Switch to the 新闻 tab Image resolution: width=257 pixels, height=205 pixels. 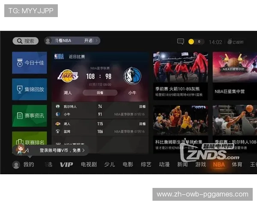[x=182, y=164]
